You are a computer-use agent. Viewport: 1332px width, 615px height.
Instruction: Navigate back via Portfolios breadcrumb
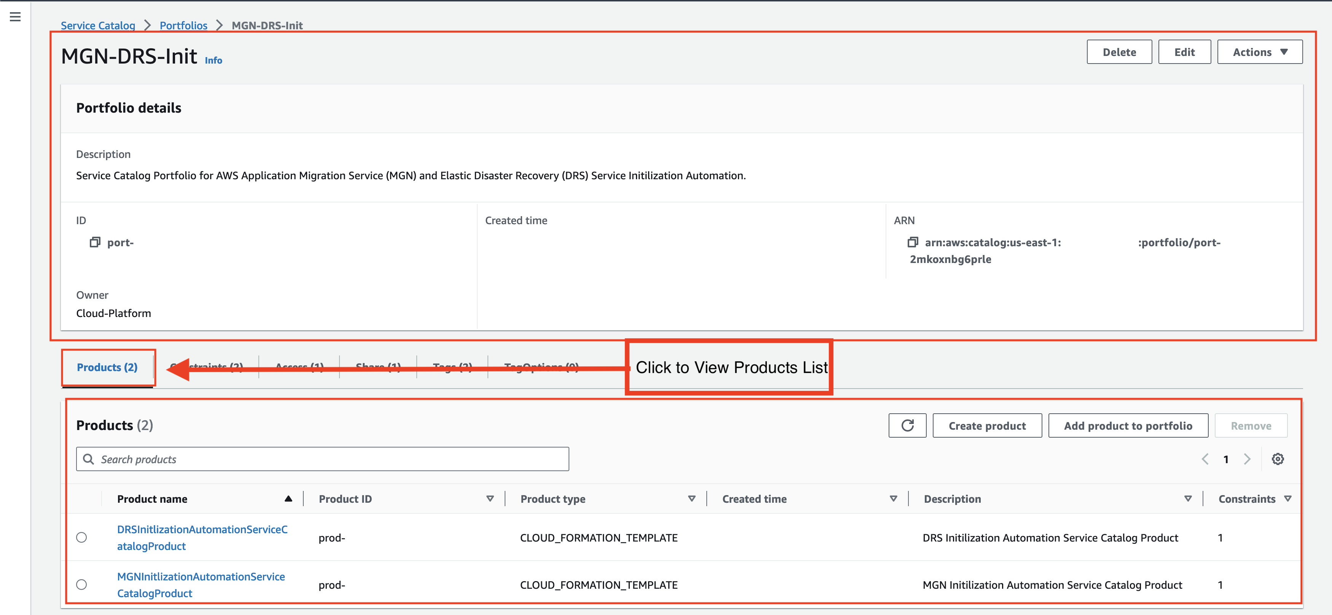point(183,25)
